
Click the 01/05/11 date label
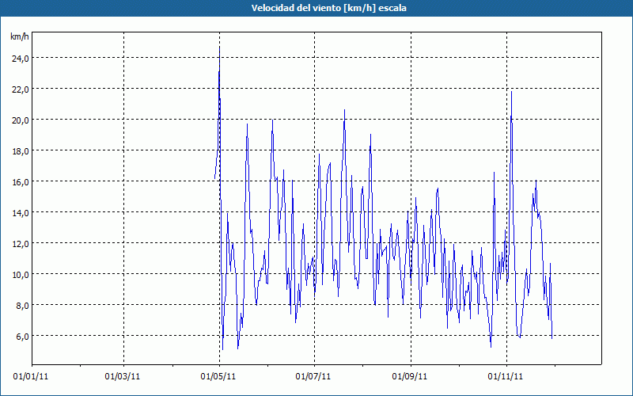218,377
